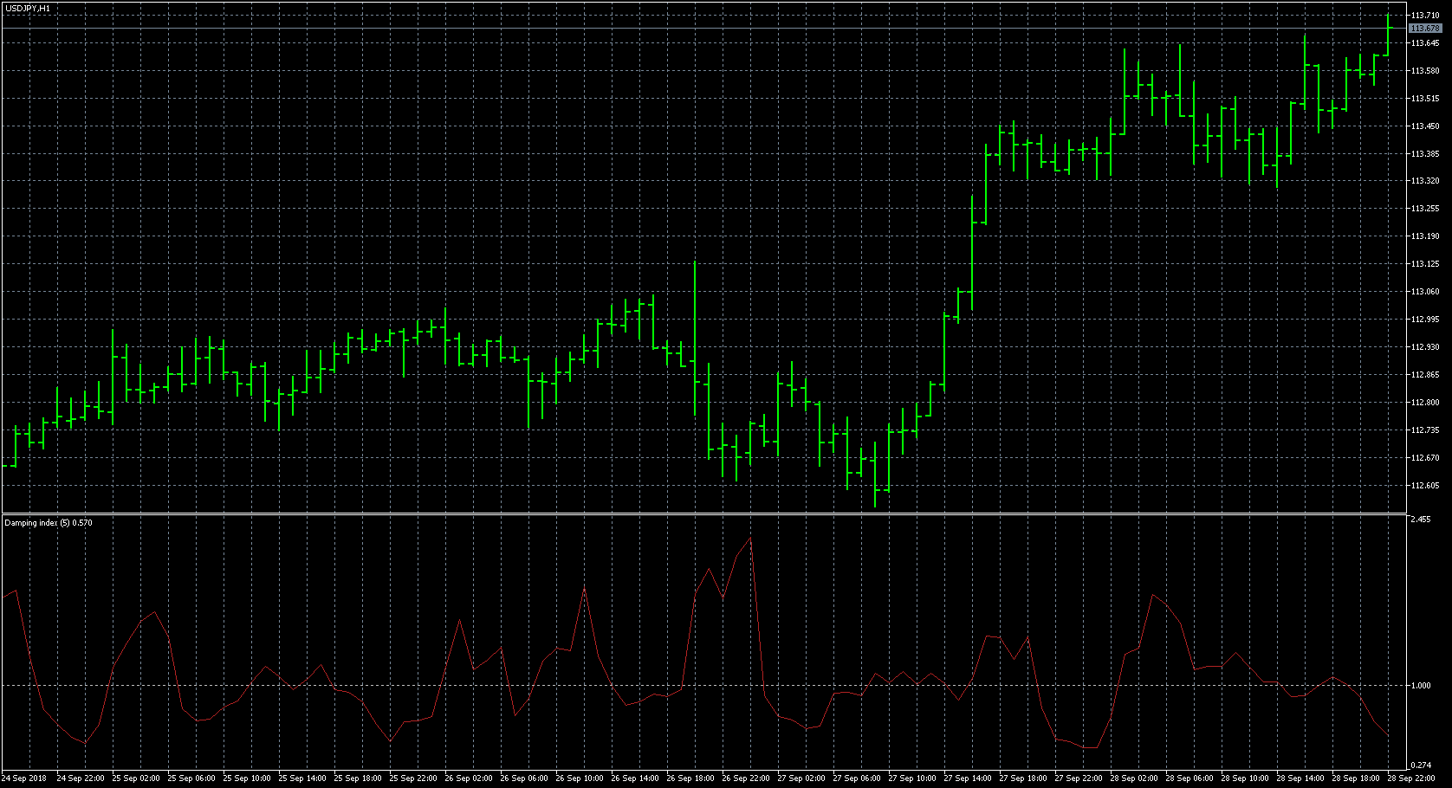Click the 112.865 price scale label
Screen dimensions: 1452x788
pyautogui.click(x=1425, y=374)
